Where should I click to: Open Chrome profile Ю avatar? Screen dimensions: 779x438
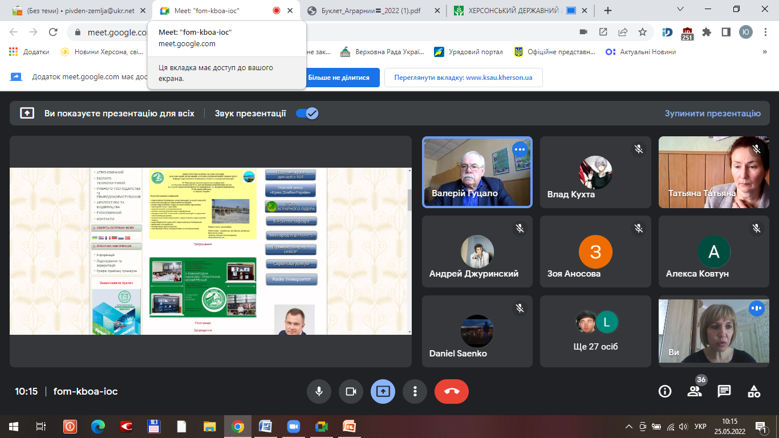[745, 32]
